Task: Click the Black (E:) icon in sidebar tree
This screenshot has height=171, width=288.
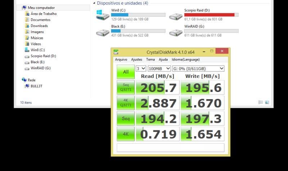Action: pos(27,63)
